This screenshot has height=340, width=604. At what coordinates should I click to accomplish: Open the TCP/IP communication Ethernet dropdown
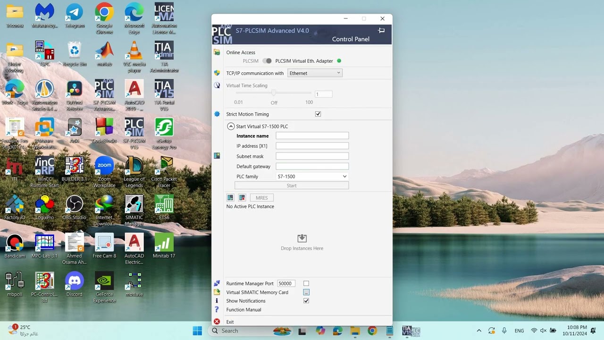pyautogui.click(x=315, y=73)
